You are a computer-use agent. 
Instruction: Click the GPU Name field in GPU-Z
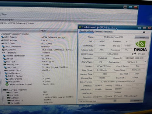click(x=113, y=37)
